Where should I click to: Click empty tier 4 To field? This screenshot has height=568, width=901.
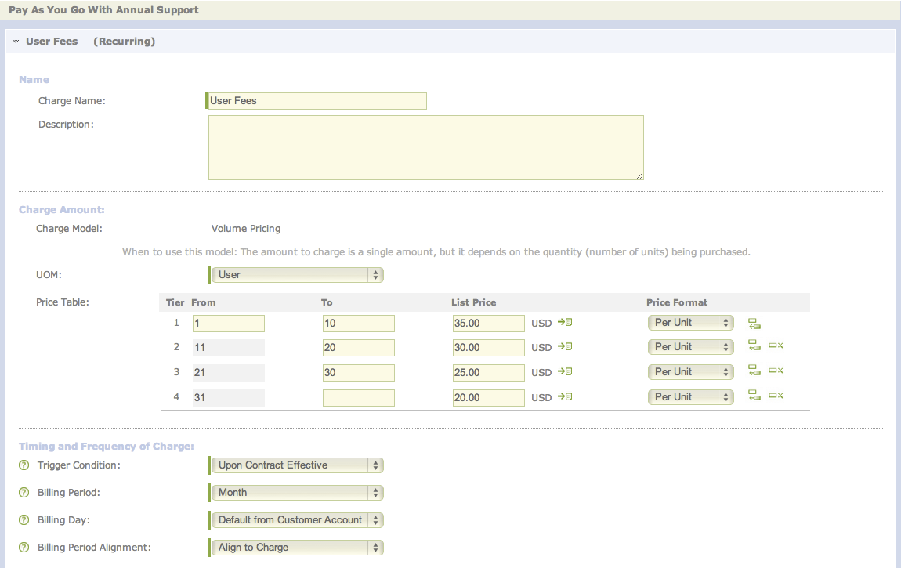(359, 398)
